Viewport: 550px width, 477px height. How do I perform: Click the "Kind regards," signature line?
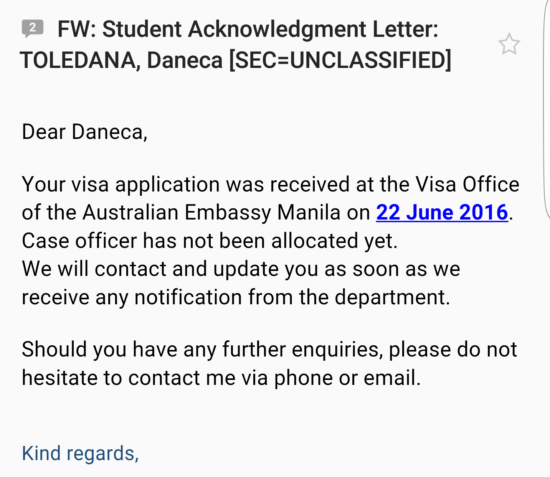pyautogui.click(x=80, y=453)
